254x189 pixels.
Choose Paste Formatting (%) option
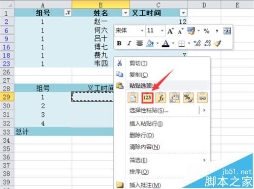pos(188,98)
